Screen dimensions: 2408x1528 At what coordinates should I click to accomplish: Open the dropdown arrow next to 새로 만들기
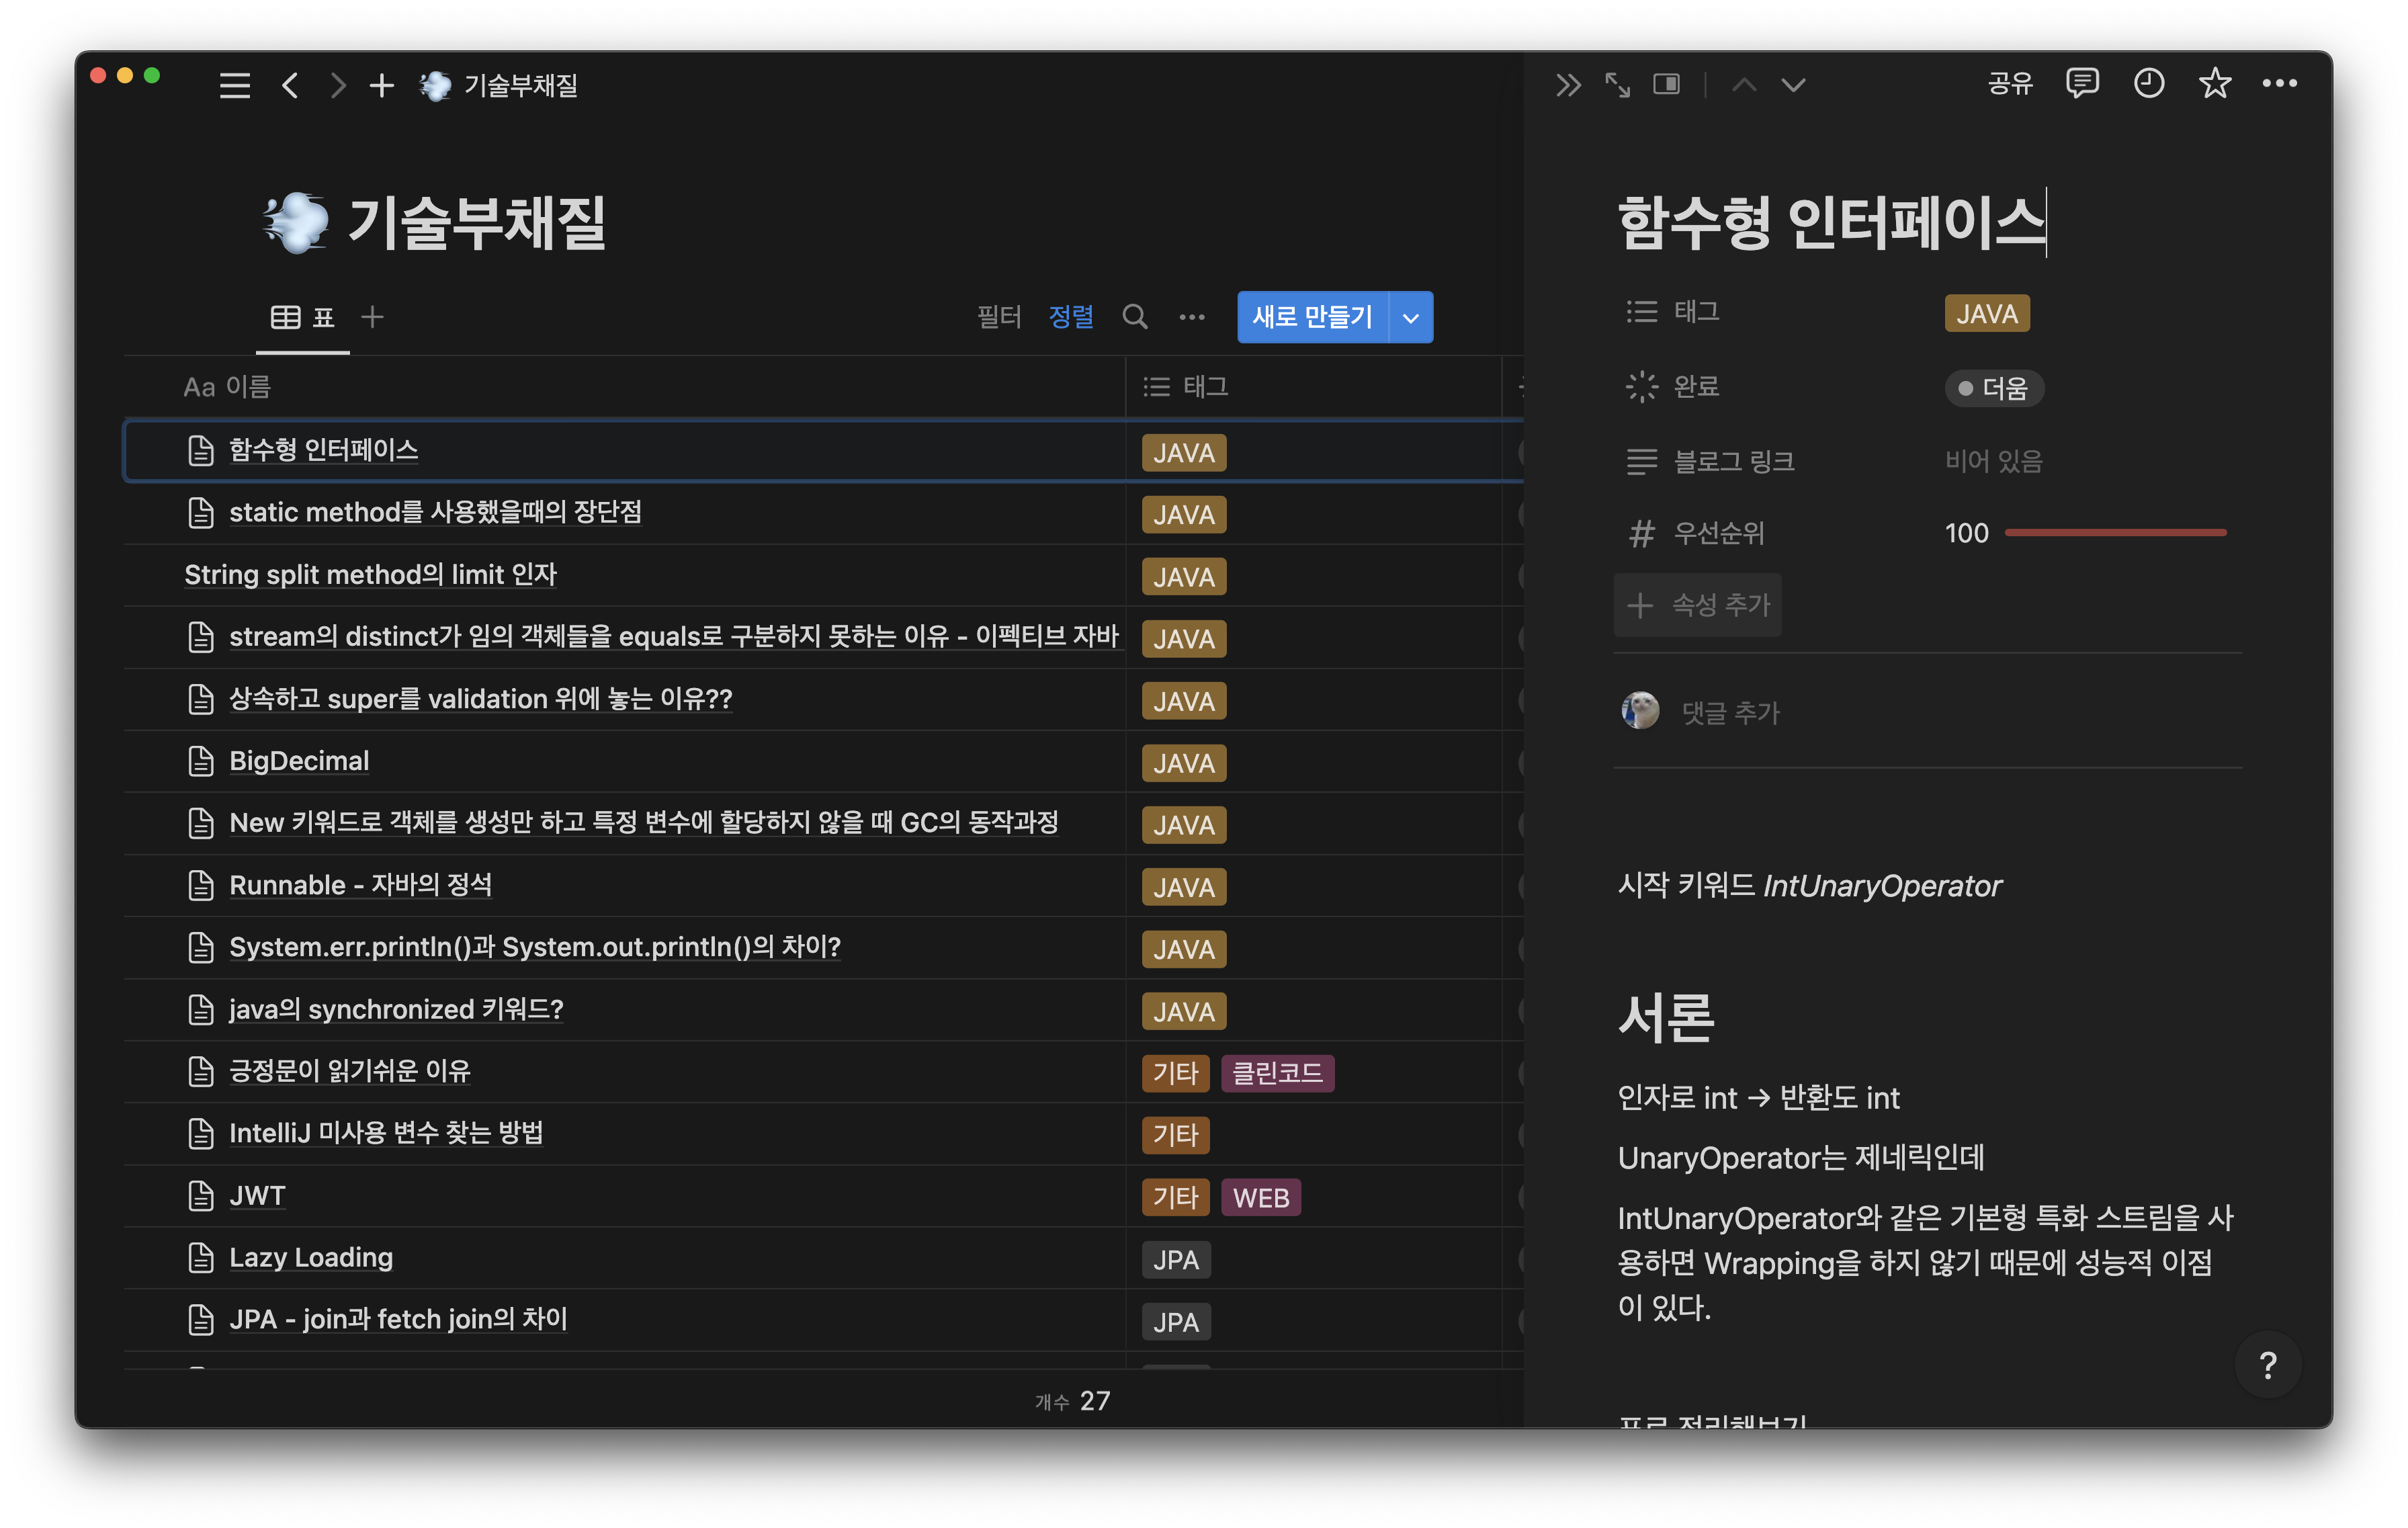pos(1410,318)
